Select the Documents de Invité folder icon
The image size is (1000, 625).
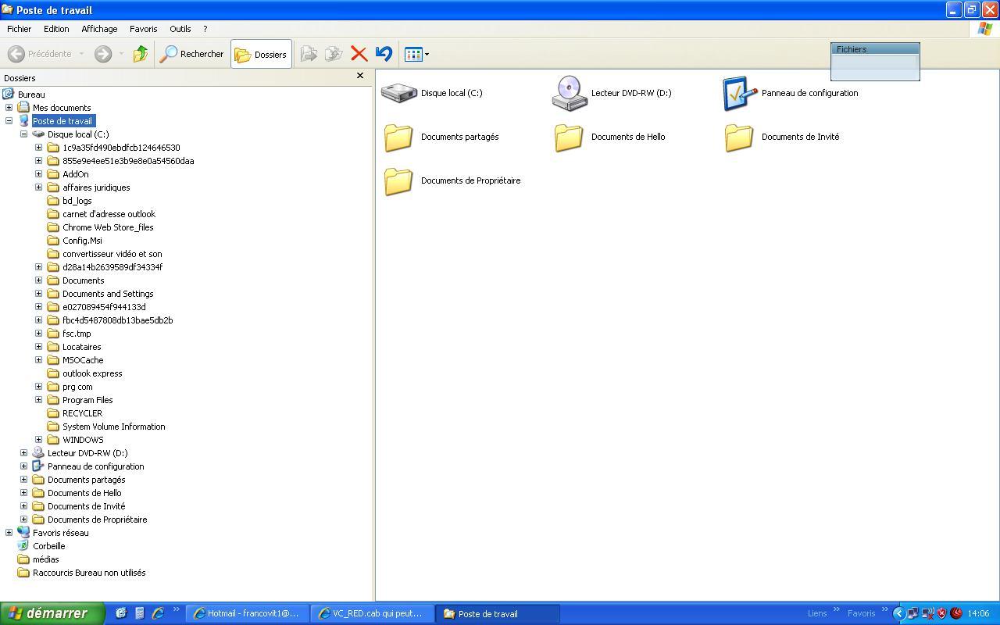pos(739,137)
